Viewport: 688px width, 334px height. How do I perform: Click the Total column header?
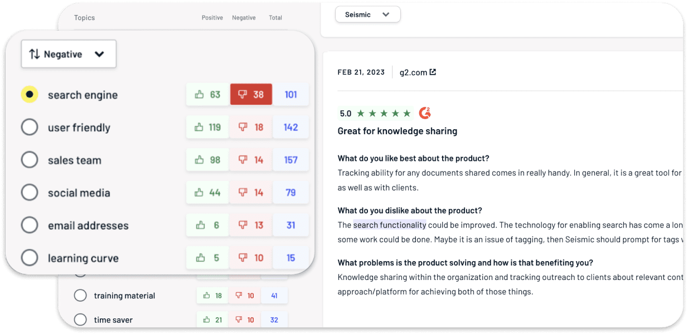(275, 18)
